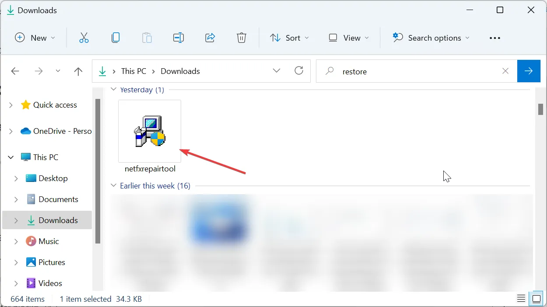547x307 pixels.
Task: Open recent locations chevron
Action: click(x=58, y=71)
